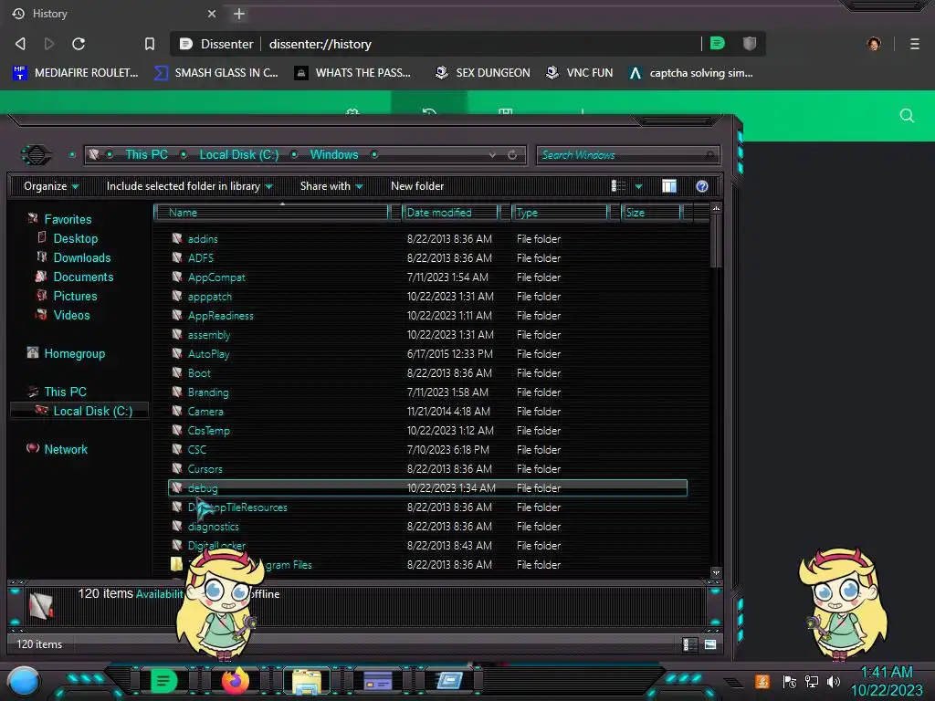Screen dimensions: 935x701
Task: Click the history page search icon
Action: tap(907, 116)
